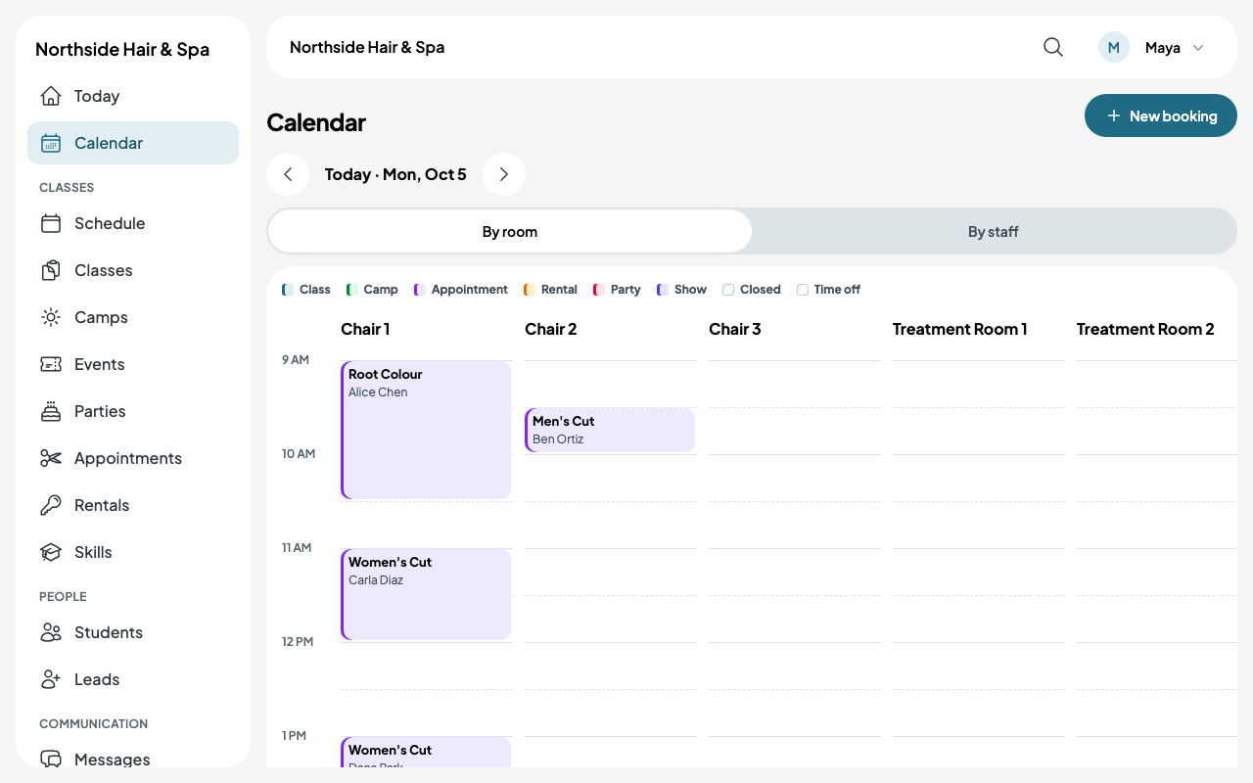This screenshot has width=1253, height=783.
Task: Open the Schedule icon in sidebar
Action: click(x=51, y=223)
